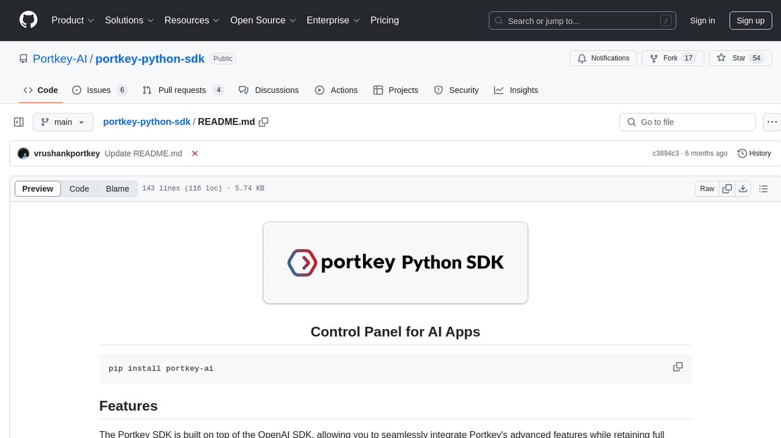Viewport: 781px width, 438px height.
Task: Expand the Enterprise menu
Action: point(333,20)
